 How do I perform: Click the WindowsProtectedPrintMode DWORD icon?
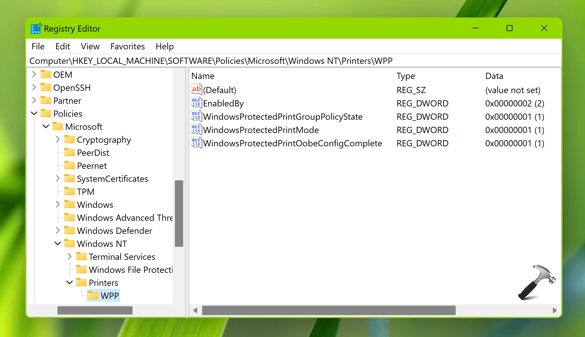point(196,129)
